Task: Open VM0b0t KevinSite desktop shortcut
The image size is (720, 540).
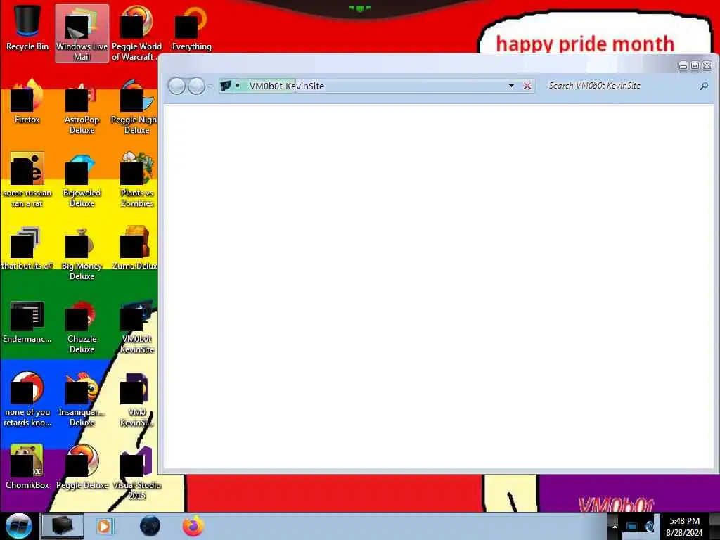Action: pyautogui.click(x=136, y=326)
